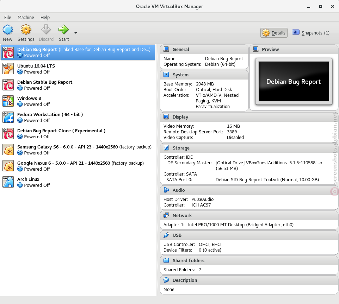Click the Google Nexus 6 VM icon
Image resolution: width=339 pixels, height=304 pixels.
pos(8,166)
